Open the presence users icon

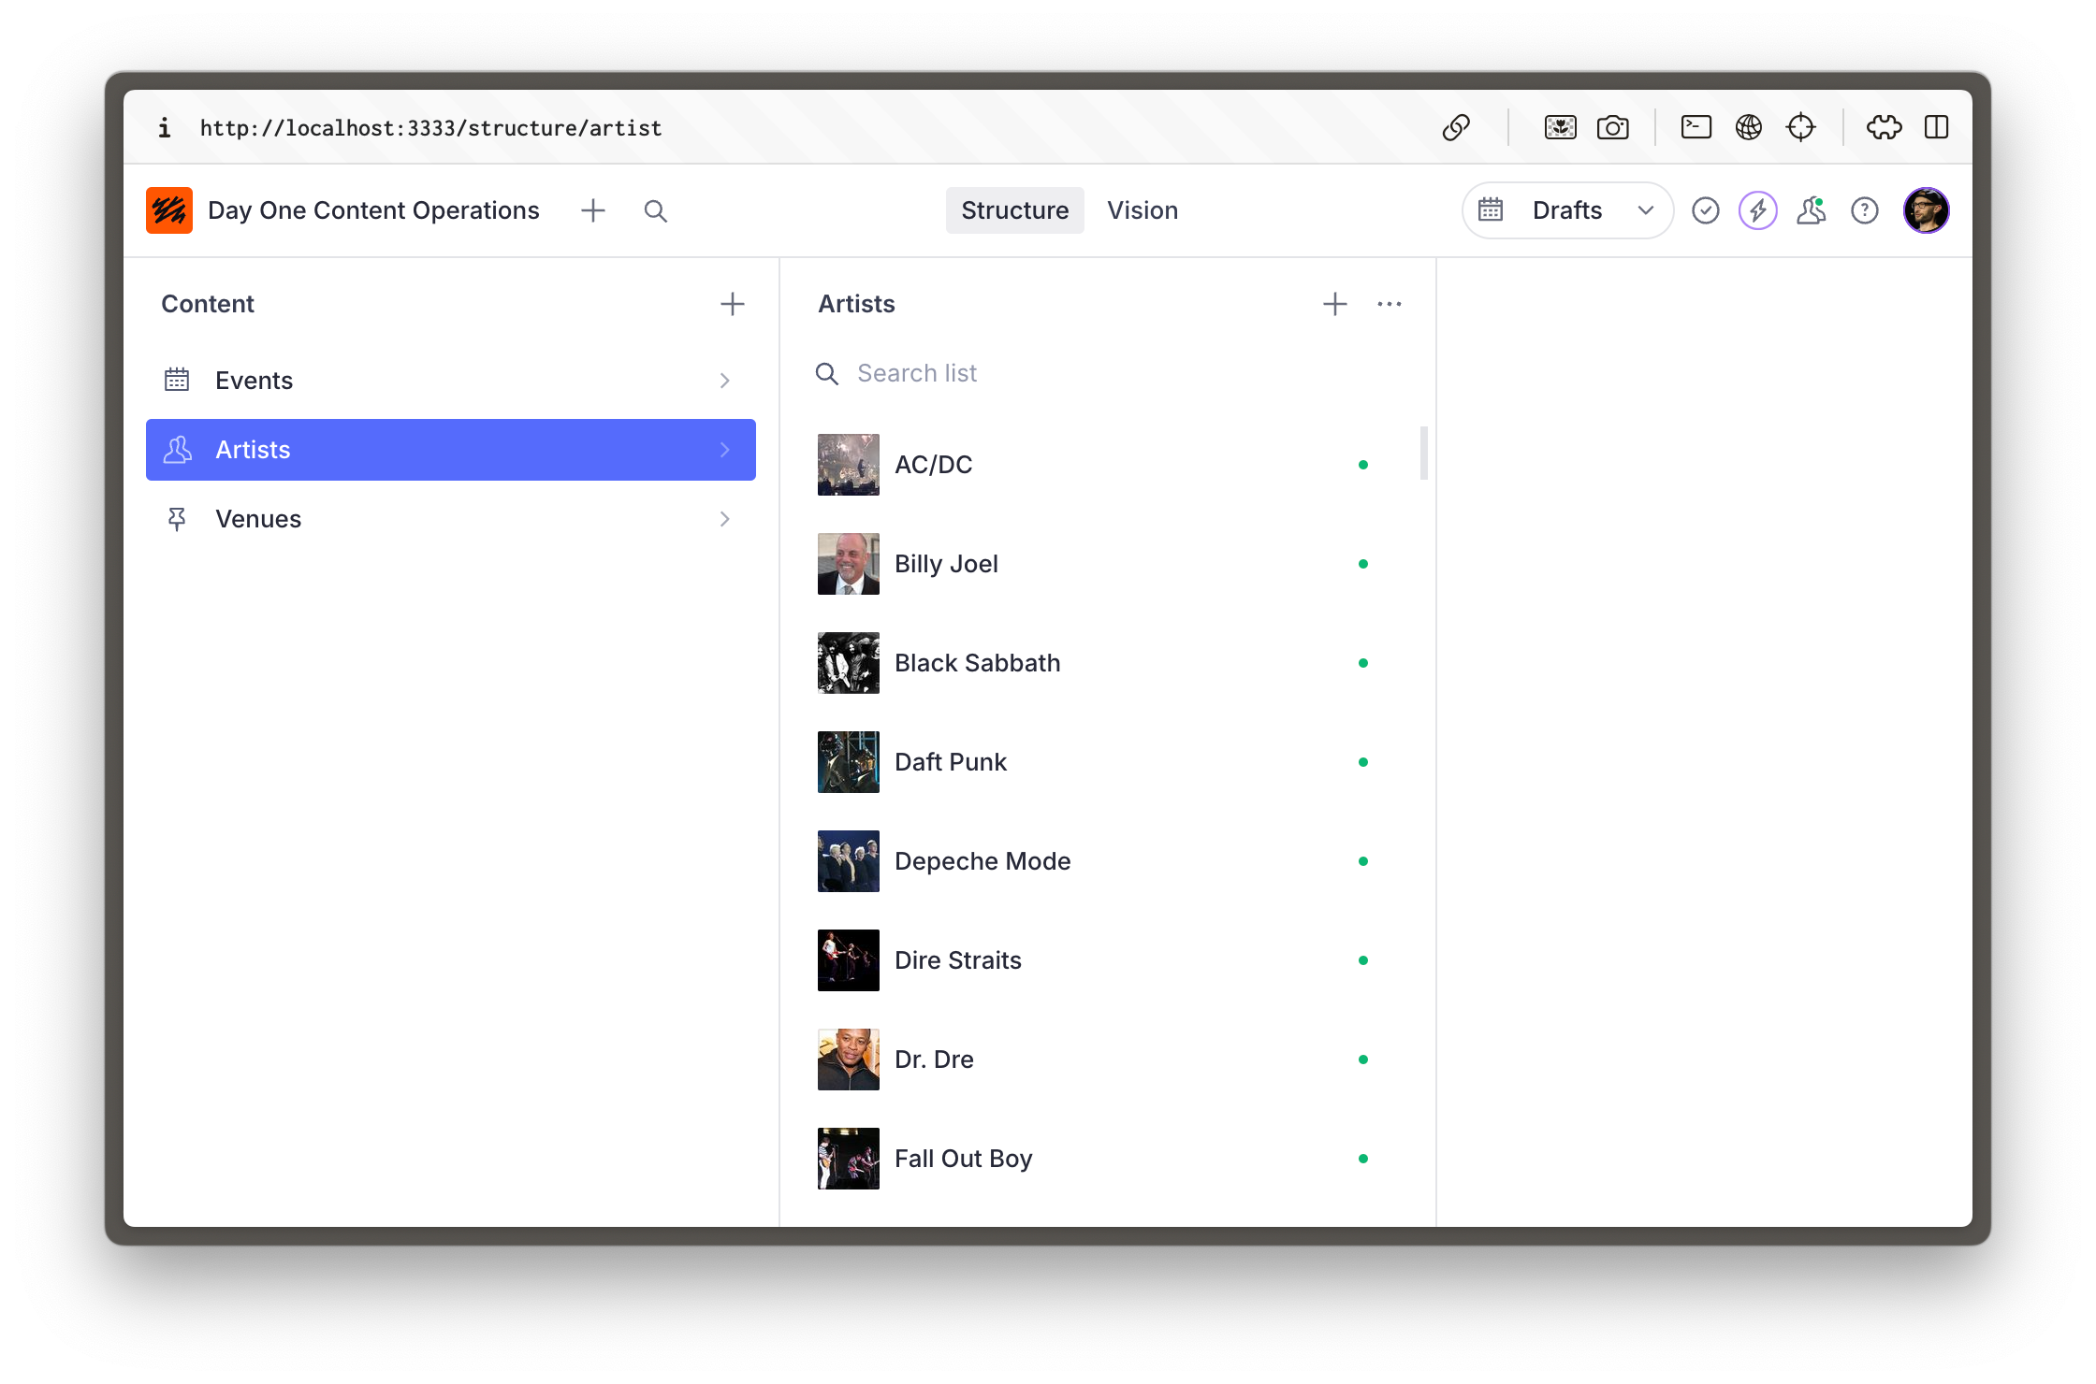pyautogui.click(x=1812, y=210)
